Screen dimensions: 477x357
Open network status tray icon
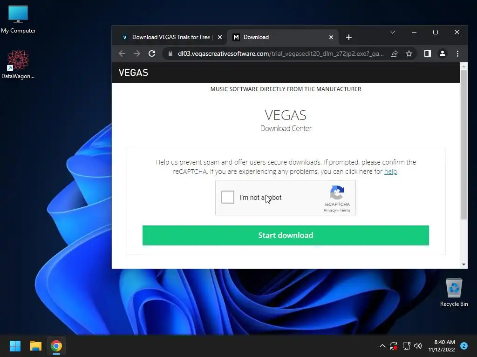tap(406, 346)
